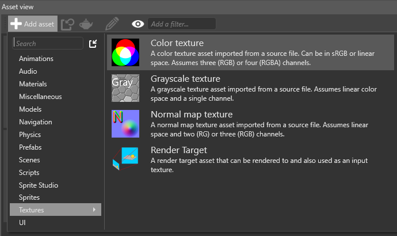Select the Normal map texture icon

click(125, 124)
